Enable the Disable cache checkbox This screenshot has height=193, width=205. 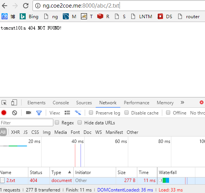pyautogui.click(x=126, y=113)
